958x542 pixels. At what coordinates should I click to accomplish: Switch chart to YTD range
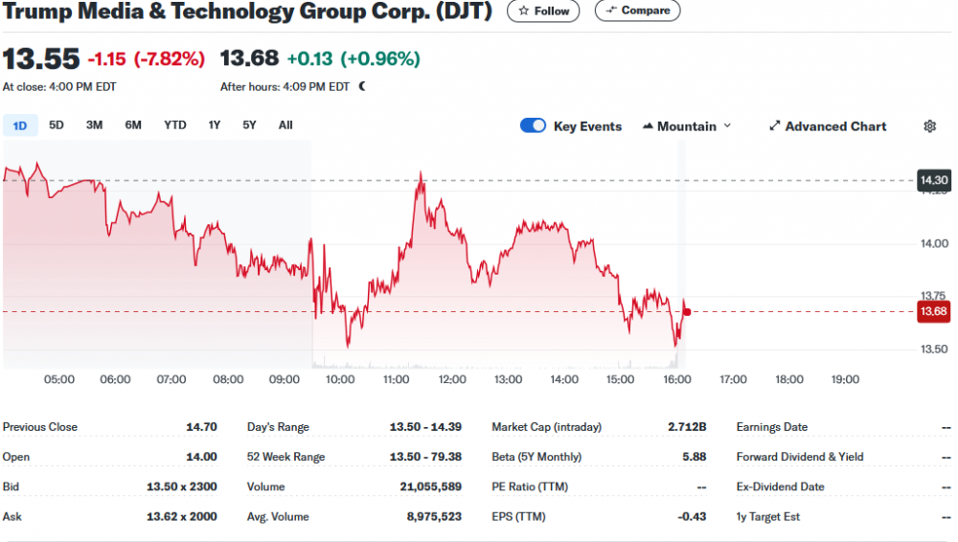(x=175, y=125)
